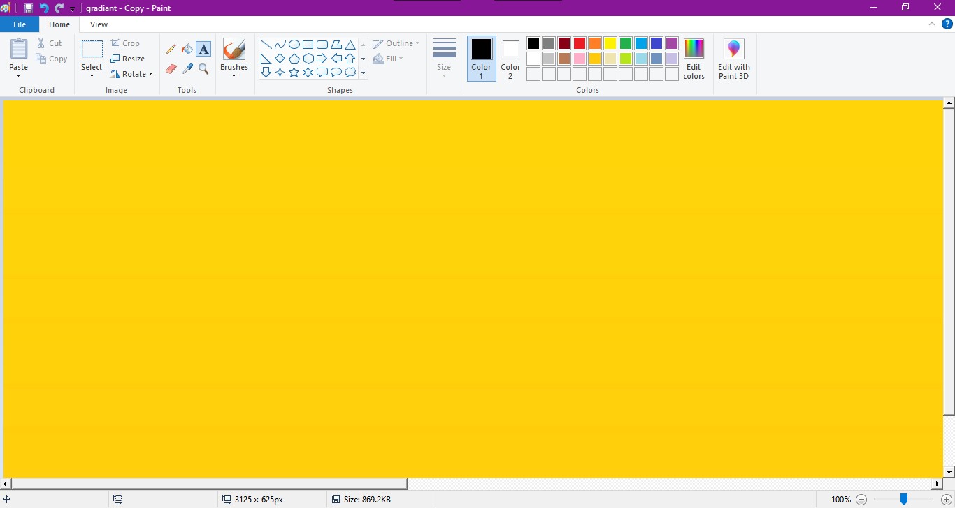Choose the Hexagon shape
The width and height of the screenshot is (955, 508).
(x=308, y=59)
